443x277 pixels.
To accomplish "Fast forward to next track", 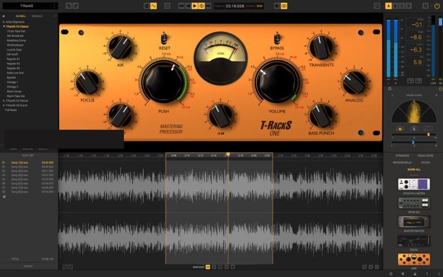I will (x=208, y=6).
